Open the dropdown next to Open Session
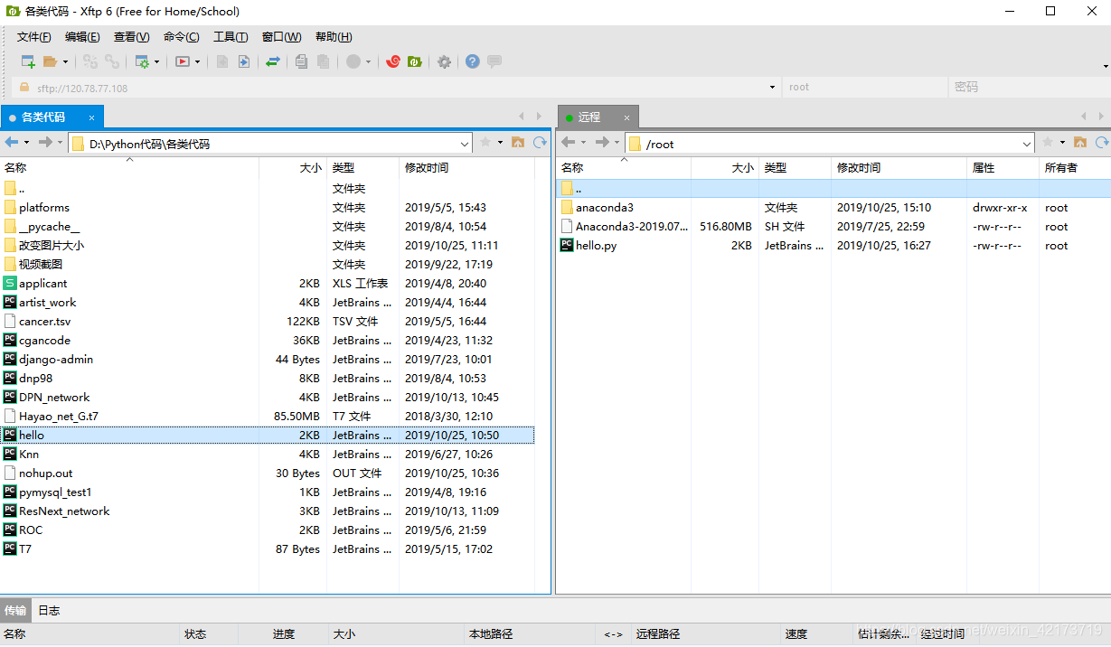1111x647 pixels. (x=64, y=61)
